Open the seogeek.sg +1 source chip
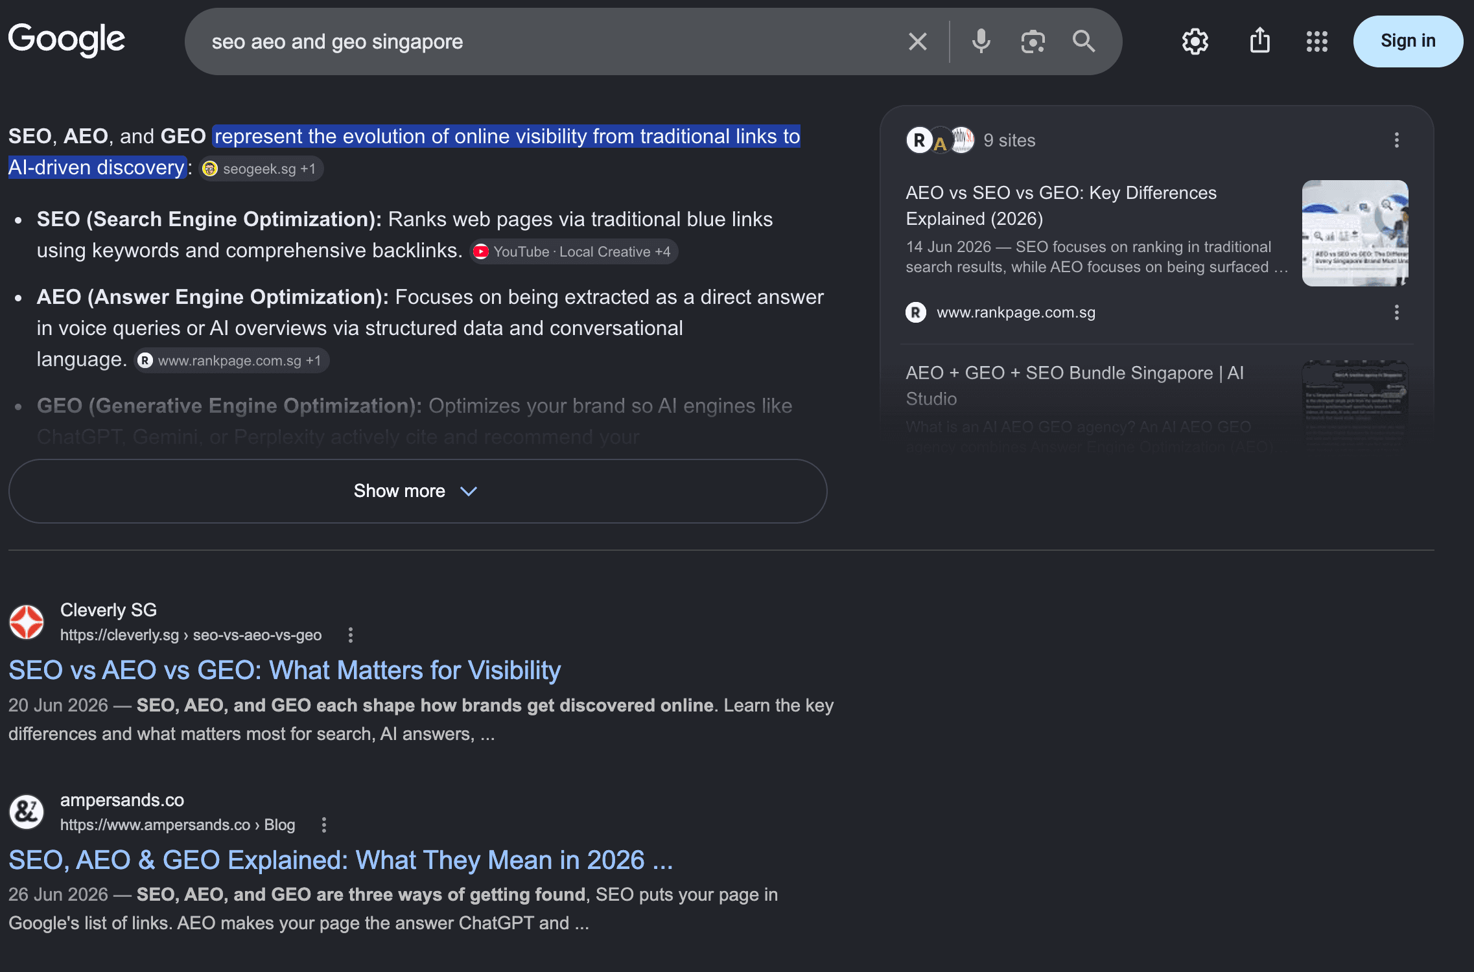Image resolution: width=1474 pixels, height=972 pixels. click(261, 168)
